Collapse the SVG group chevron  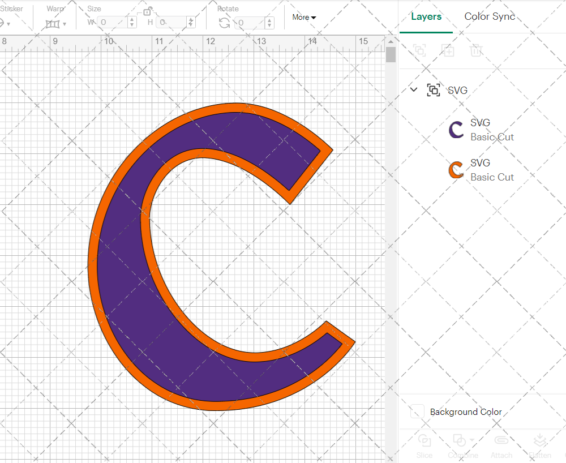pyautogui.click(x=413, y=90)
